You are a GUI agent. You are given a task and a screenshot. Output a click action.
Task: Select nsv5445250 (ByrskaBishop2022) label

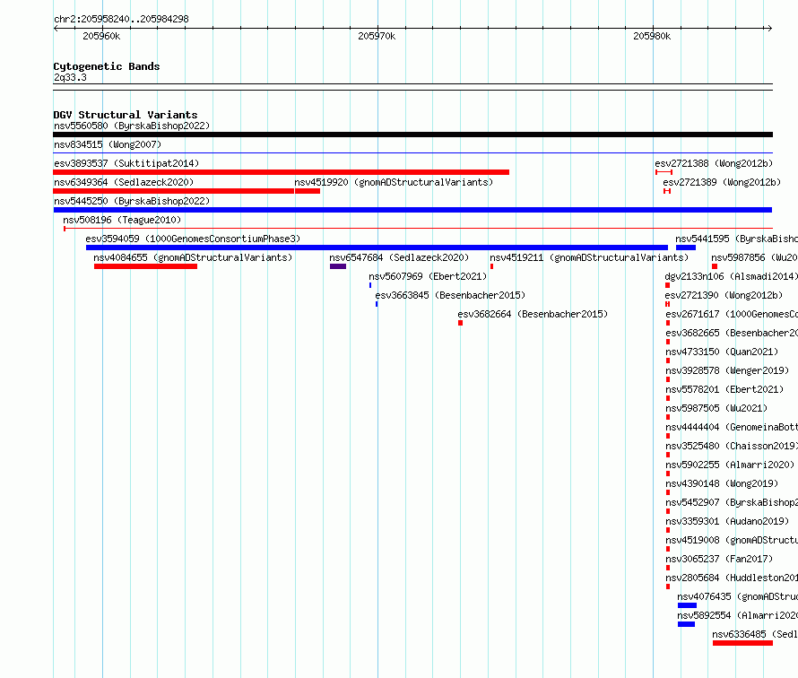point(132,201)
